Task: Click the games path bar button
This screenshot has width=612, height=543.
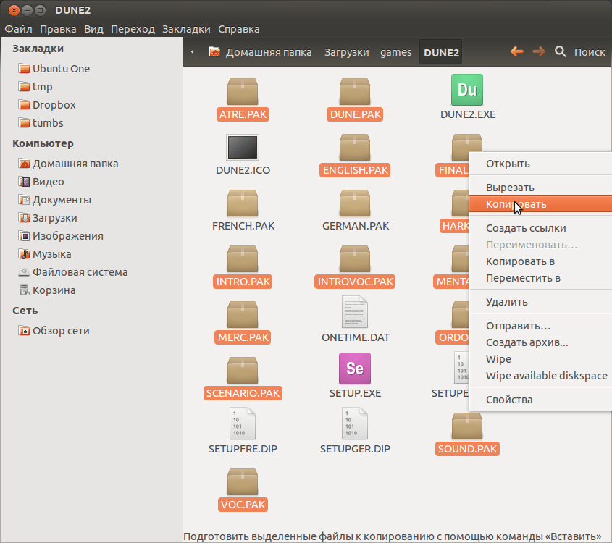Action: click(x=395, y=52)
